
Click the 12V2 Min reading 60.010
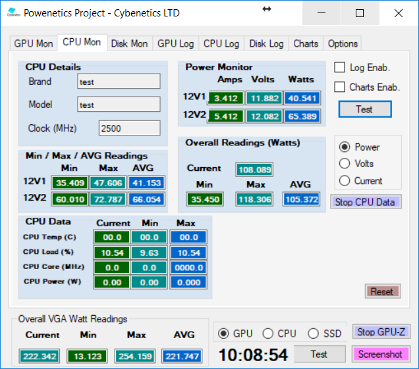click(x=70, y=199)
